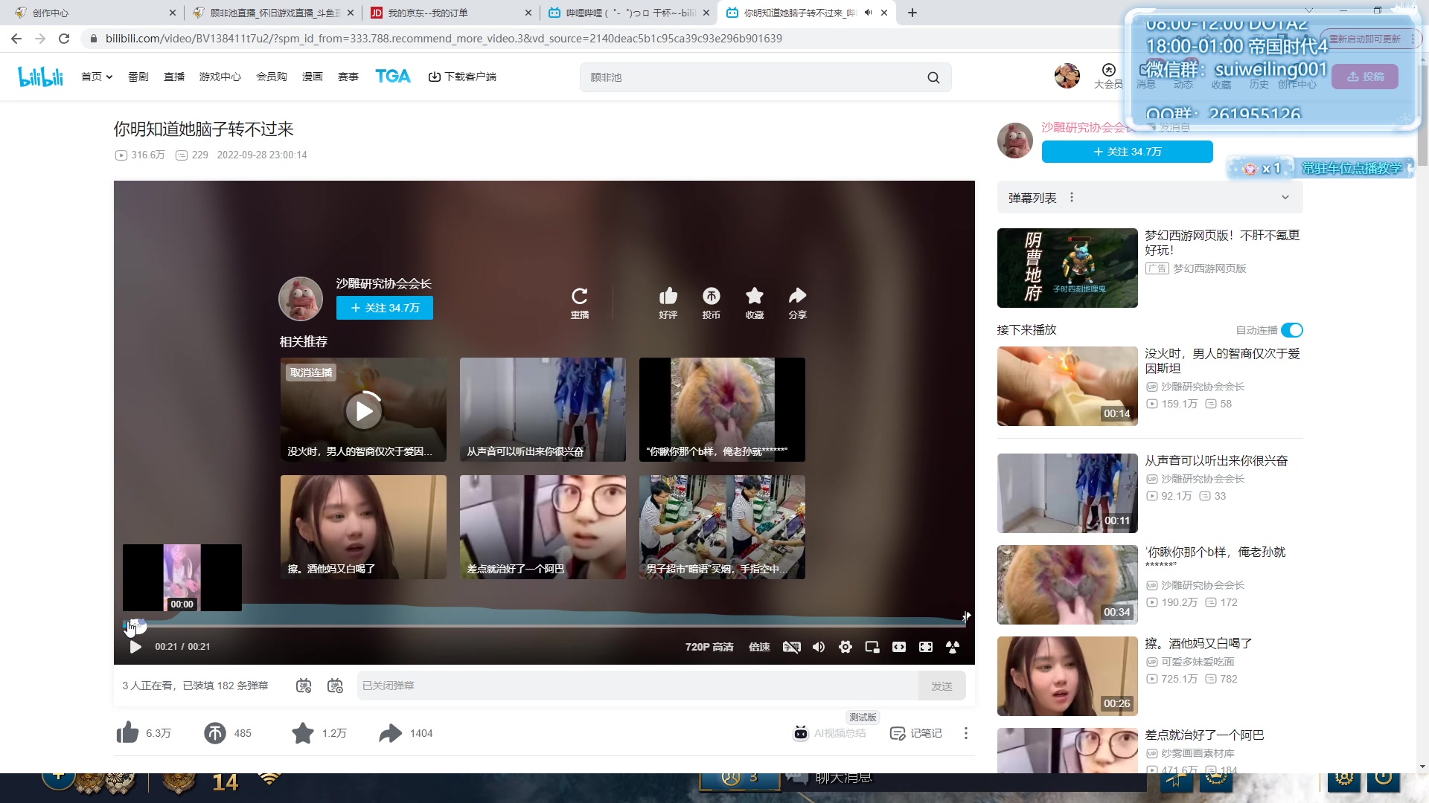This screenshot has width=1429, height=803.
Task: Toggle the danmaku display icon by input
Action: pyautogui.click(x=304, y=686)
